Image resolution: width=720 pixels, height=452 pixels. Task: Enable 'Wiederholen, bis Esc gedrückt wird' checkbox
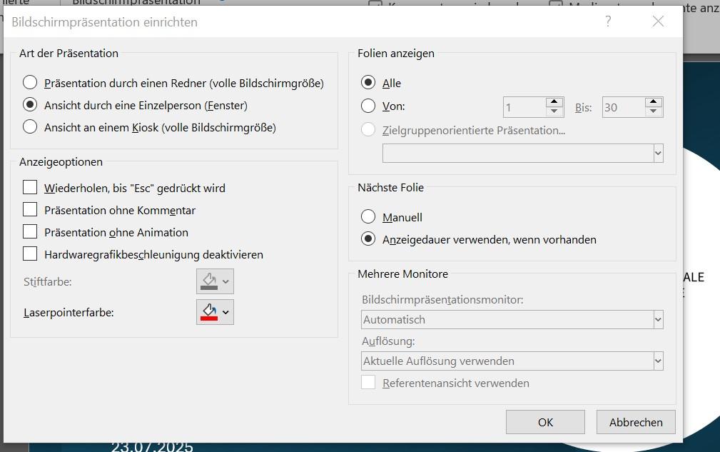click(x=30, y=187)
